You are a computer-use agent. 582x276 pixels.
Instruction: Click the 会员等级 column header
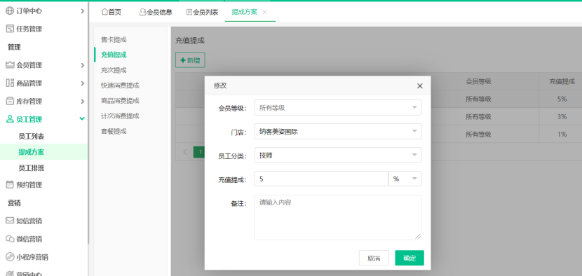pyautogui.click(x=478, y=82)
